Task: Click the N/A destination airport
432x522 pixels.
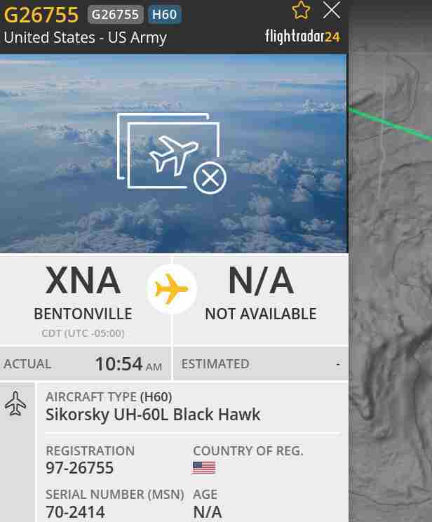Action: point(261,293)
